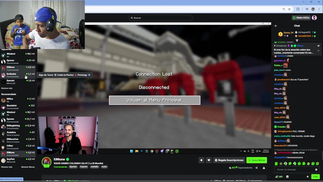Select the Spanish tag chip
This screenshot has height=182, width=323.
pyautogui.click(x=73, y=167)
